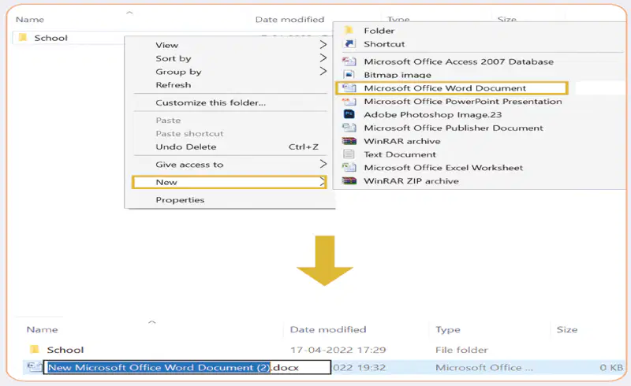The width and height of the screenshot is (631, 386).
Task: Click the PowerPoint Presentation icon
Action: [x=349, y=102]
